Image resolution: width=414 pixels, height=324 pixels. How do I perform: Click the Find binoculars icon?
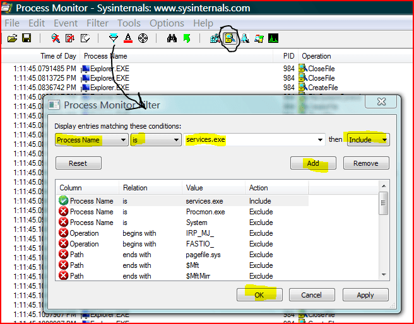click(172, 38)
